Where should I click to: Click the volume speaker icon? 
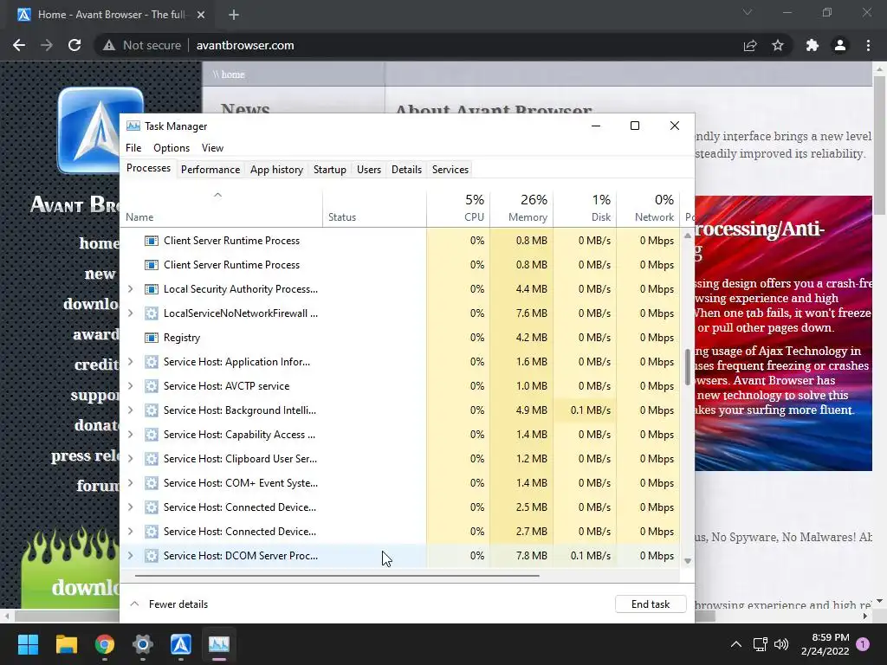(x=781, y=644)
